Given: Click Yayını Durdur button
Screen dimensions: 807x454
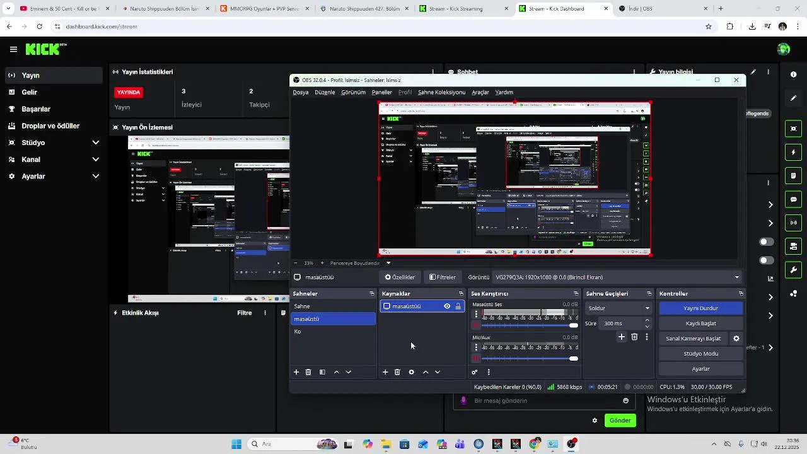Looking at the screenshot, I should point(700,308).
